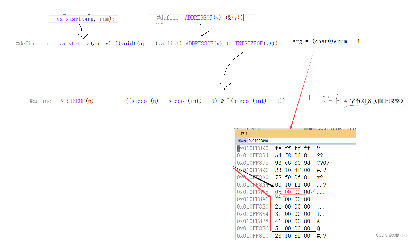Image resolution: width=411 pixels, height=240 pixels.
Task: Select memory row address 0x010FF8B8
Action: click(253, 221)
